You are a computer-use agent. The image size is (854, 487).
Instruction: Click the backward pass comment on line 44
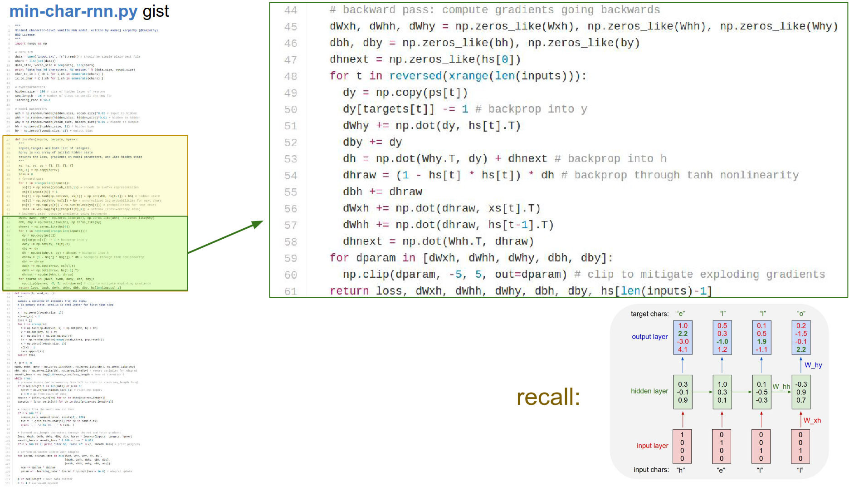click(494, 10)
